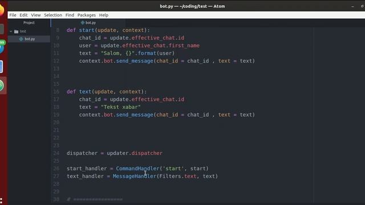Click MessageHandler on line 27
The height and width of the screenshot is (205, 365).
[x=135, y=176]
